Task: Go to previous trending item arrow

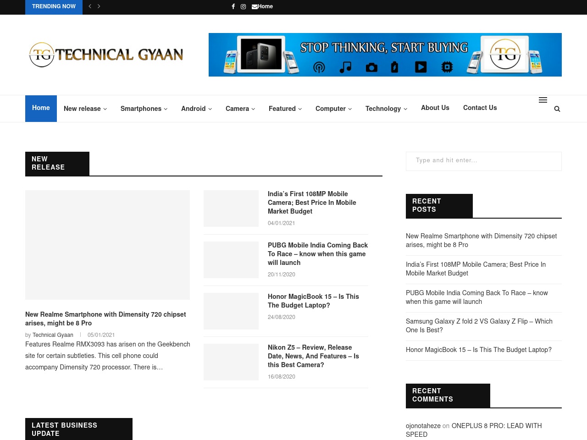Action: (90, 6)
